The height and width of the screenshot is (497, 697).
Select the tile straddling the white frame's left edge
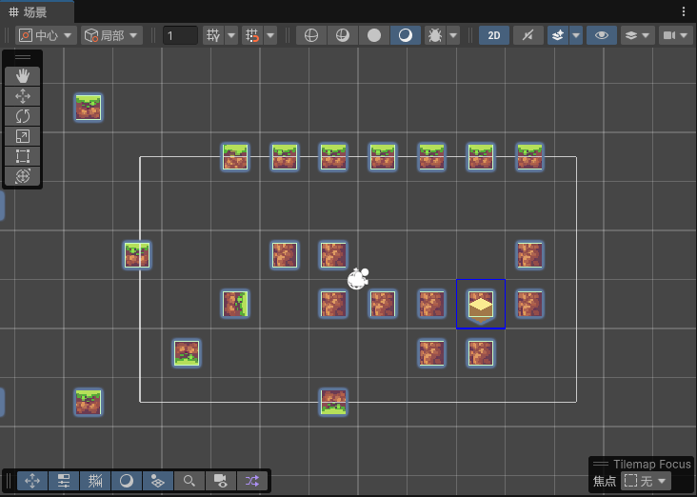pos(137,255)
